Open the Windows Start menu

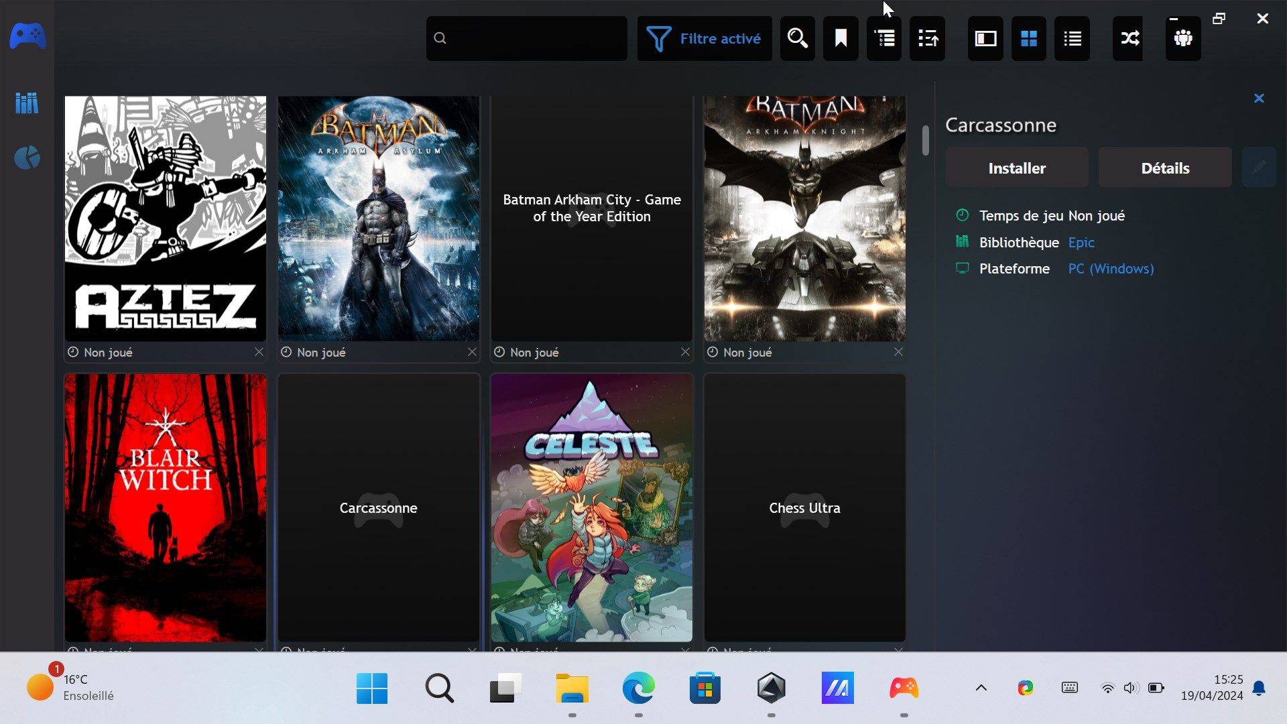372,688
